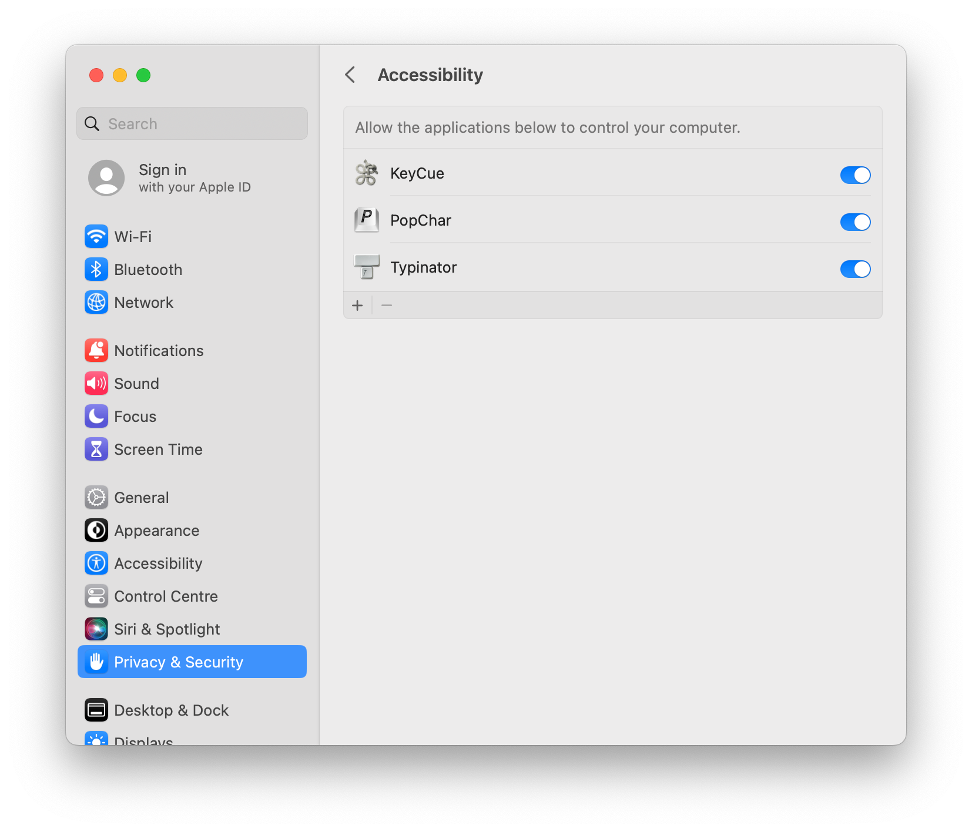Click the KeyCue application icon
The image size is (972, 832).
pos(366,173)
